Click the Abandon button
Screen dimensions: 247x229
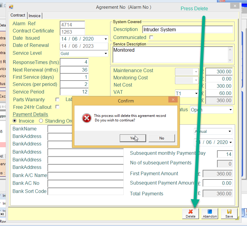point(210,214)
